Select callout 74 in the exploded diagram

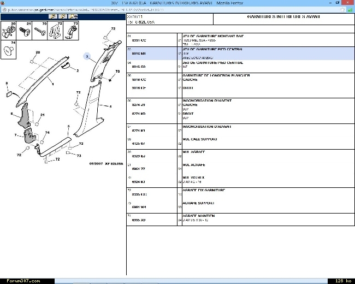tap(47, 133)
